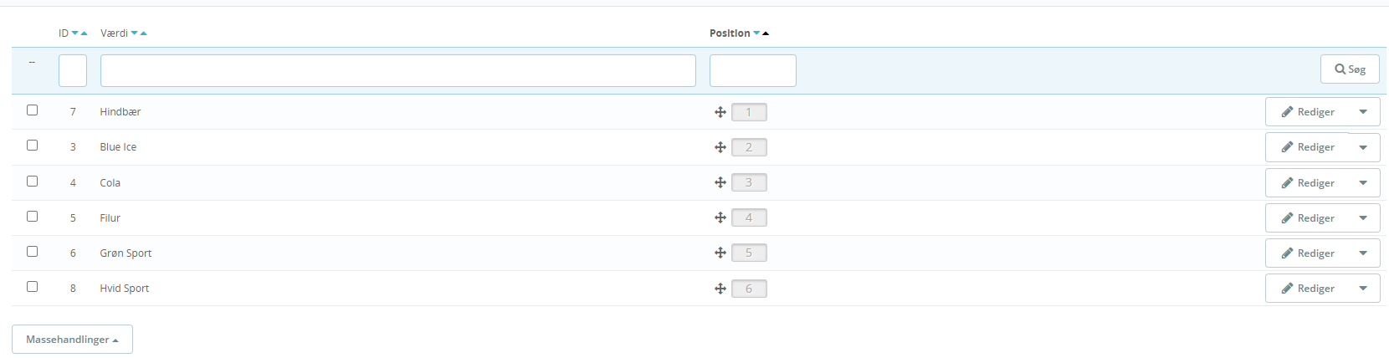Sort Værdi column descending using down arrow
The image size is (1389, 358).
135,33
